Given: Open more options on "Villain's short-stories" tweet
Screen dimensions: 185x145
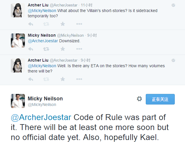Looking at the screenshot, I should [79, 24].
